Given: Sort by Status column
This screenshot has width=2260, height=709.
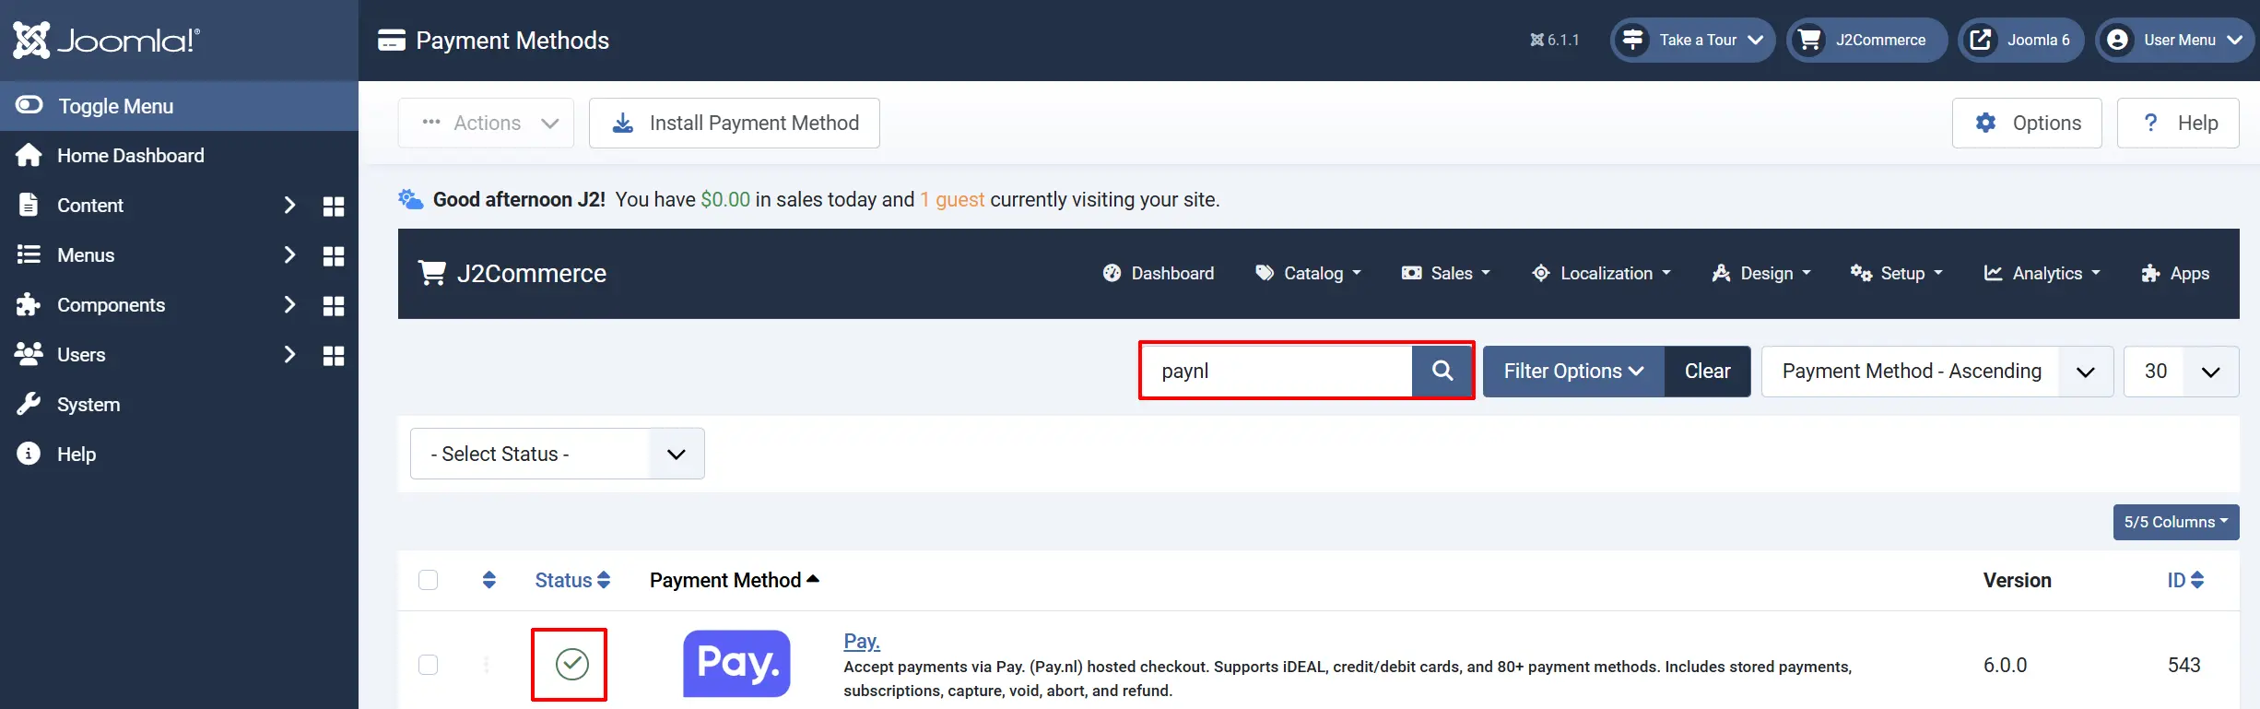Looking at the screenshot, I should coord(572,580).
